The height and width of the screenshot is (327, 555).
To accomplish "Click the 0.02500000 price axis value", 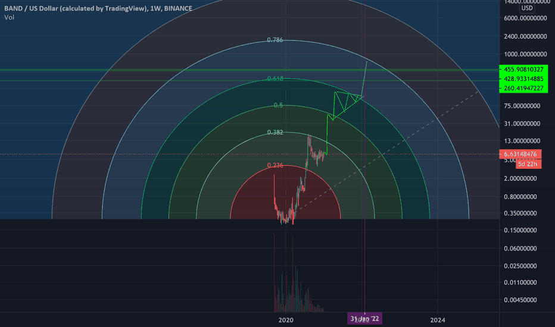I will (520, 266).
